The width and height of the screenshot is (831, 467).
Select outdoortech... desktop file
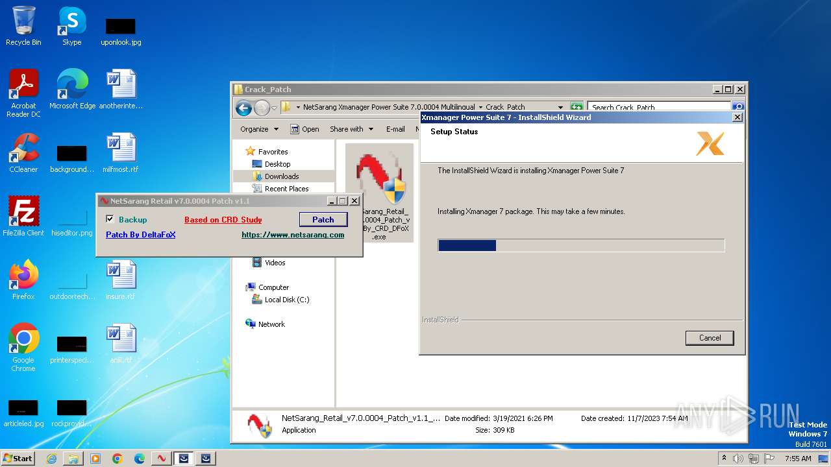coord(72,285)
